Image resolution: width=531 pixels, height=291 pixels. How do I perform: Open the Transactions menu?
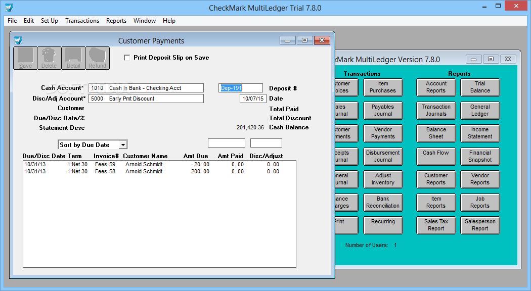coord(82,21)
